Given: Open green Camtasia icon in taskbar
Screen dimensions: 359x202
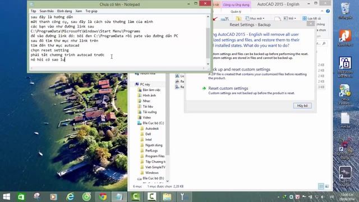Looking at the screenshot, I should (136, 197).
